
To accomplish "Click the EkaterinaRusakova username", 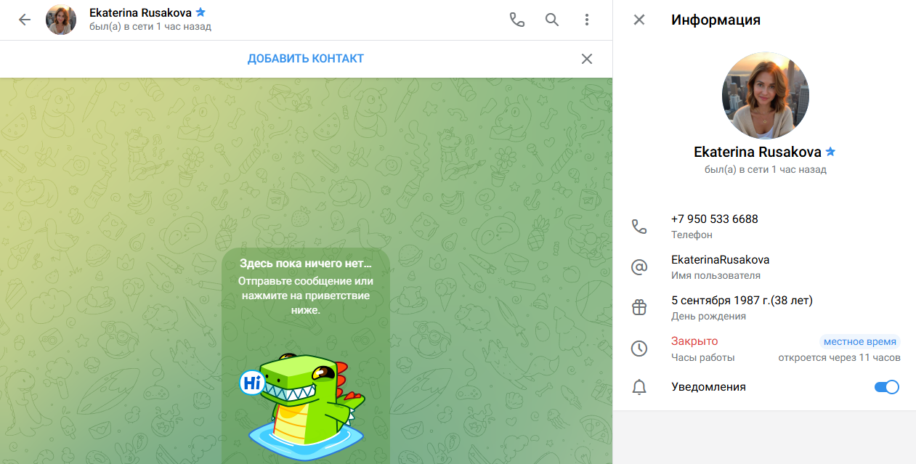I will coord(720,260).
